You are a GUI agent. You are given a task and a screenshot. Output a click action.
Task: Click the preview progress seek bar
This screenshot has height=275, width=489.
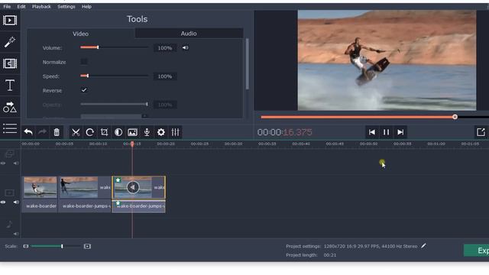tap(374, 117)
